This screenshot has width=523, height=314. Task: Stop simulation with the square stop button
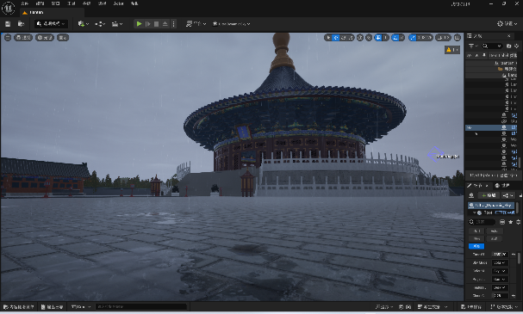[x=156, y=24]
